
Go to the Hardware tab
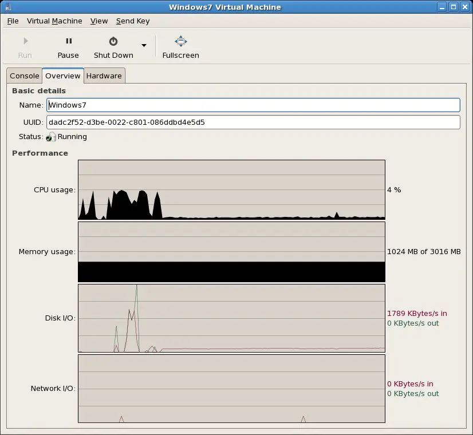coord(104,76)
